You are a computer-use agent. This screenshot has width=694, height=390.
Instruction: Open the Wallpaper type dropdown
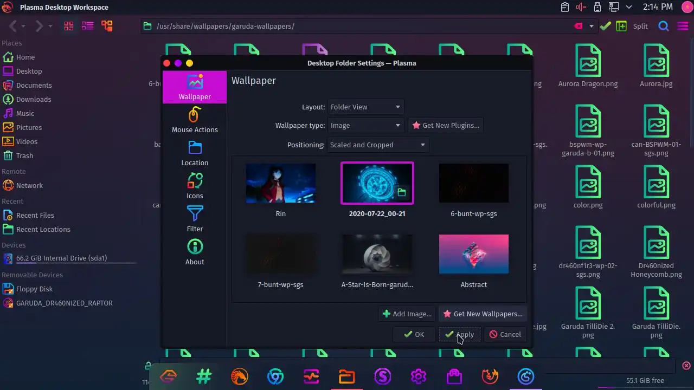(366, 125)
